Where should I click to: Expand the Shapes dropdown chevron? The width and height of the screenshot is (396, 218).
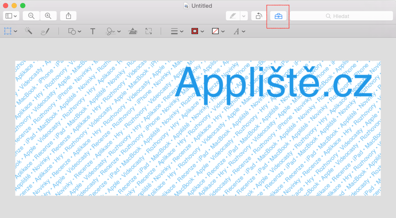click(x=79, y=32)
